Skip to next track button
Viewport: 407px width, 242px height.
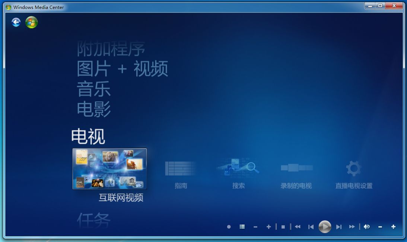[x=339, y=227]
